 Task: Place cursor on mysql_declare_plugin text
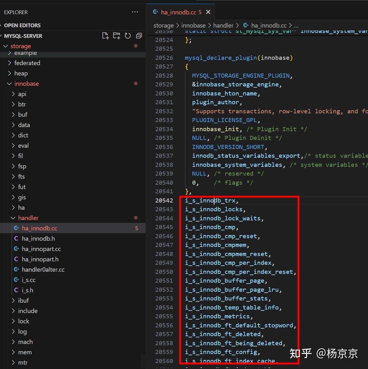click(221, 58)
